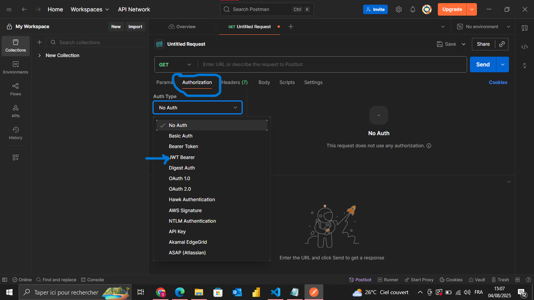Open the related requests info icon

tap(525, 66)
